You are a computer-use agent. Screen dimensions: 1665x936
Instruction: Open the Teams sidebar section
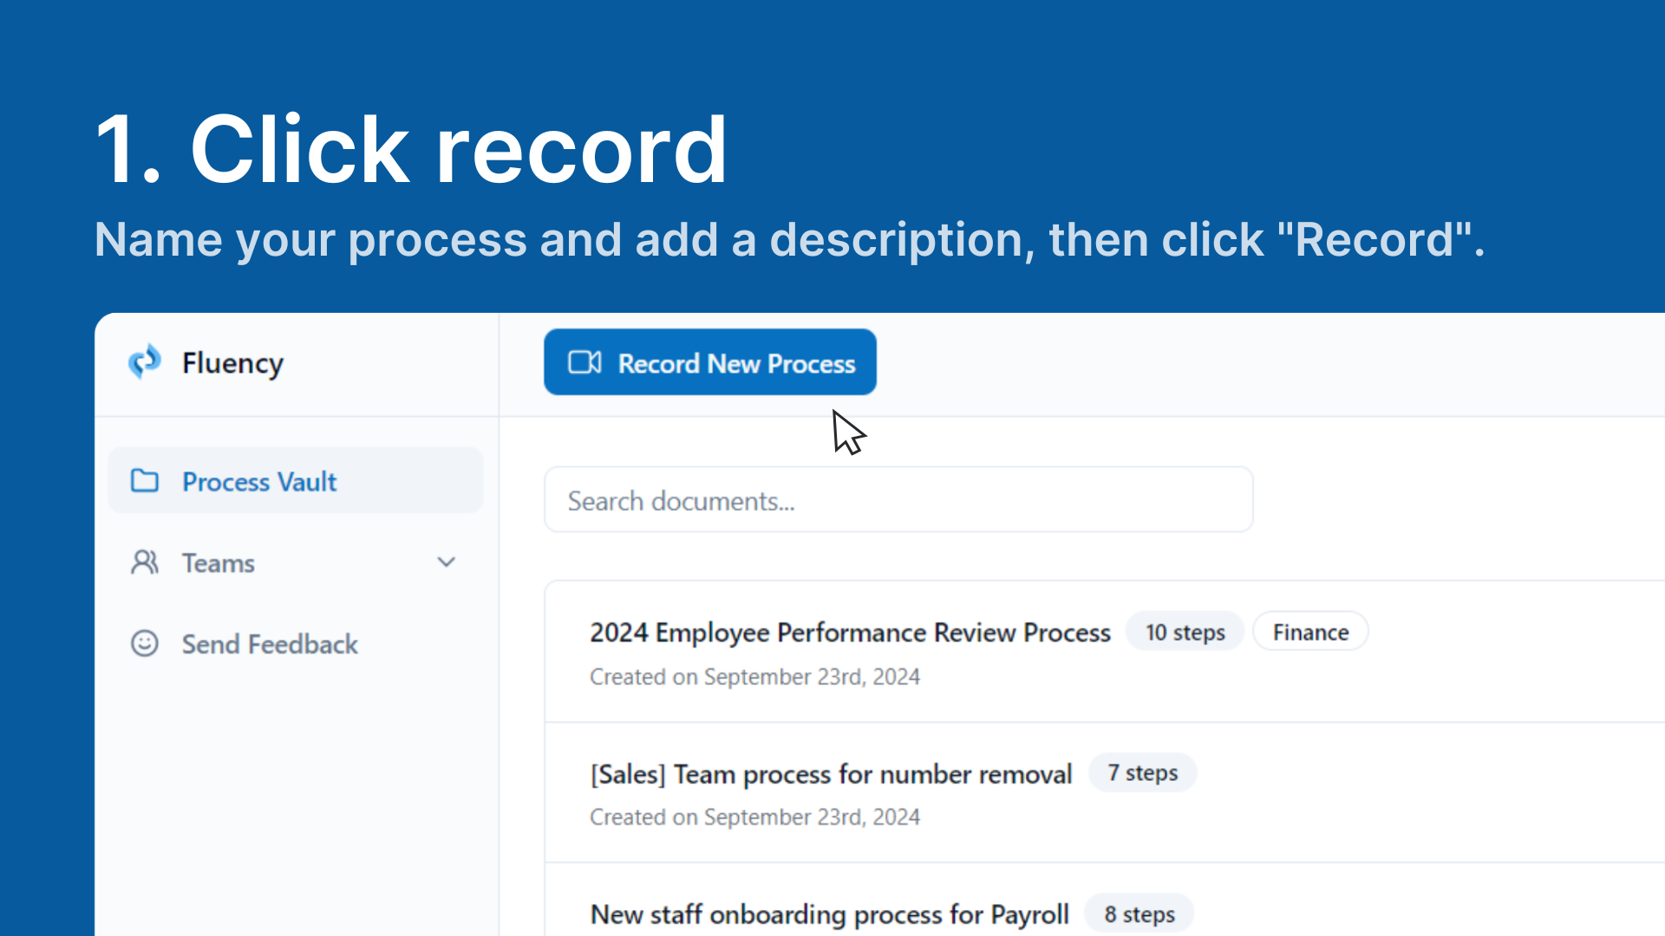coord(219,563)
